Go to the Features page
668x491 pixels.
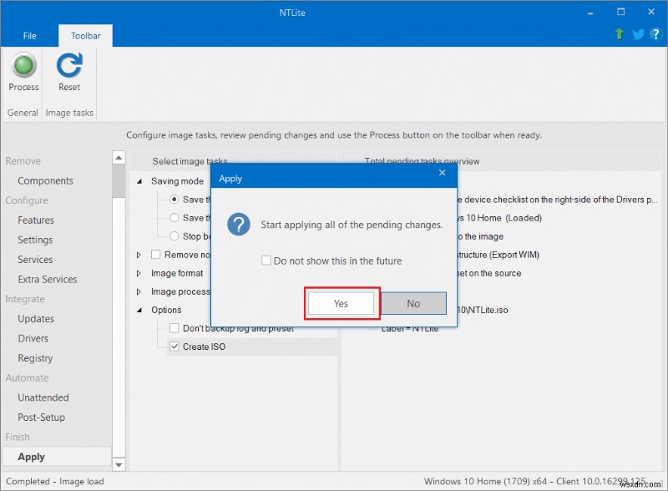[36, 220]
